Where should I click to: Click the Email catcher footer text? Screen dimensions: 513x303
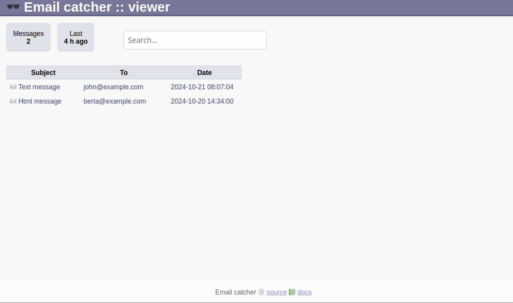tap(235, 292)
